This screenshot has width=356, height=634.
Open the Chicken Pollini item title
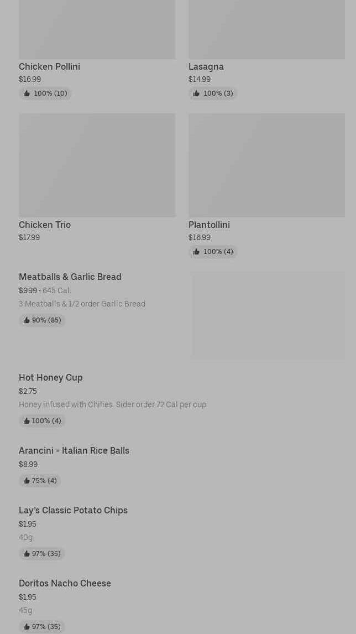(49, 66)
